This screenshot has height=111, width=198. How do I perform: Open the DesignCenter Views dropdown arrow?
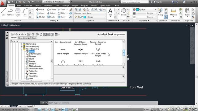coord(59,34)
